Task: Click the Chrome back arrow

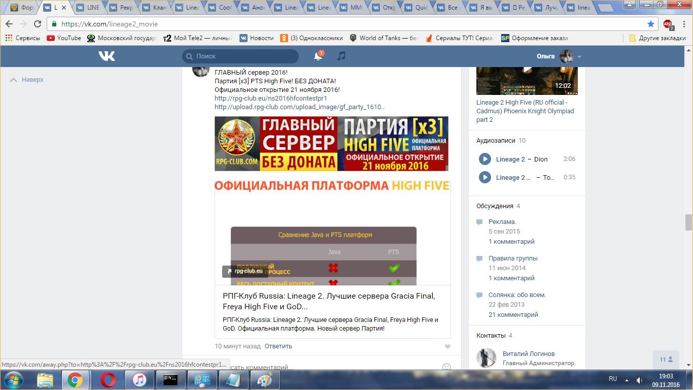Action: click(x=9, y=24)
